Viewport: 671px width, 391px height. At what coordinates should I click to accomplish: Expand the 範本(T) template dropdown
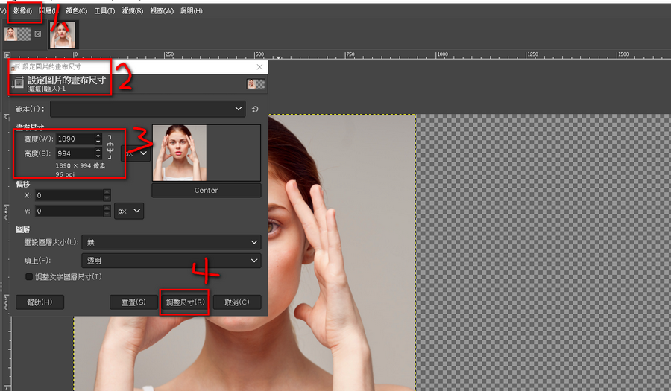(148, 109)
